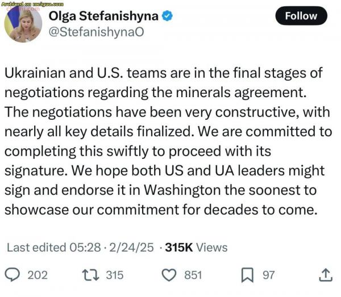
Task: View the 315K Views analytics
Action: (196, 248)
